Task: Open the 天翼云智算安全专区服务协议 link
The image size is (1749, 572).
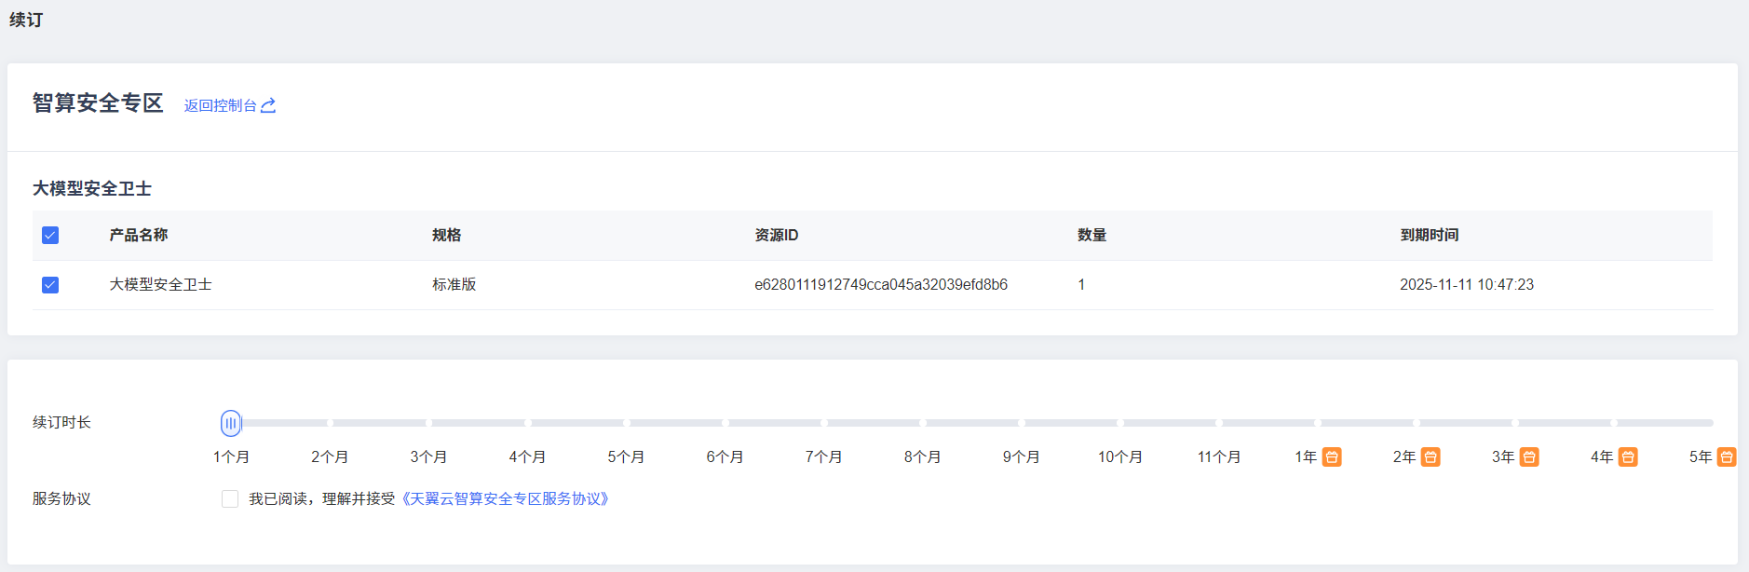Action: [505, 498]
